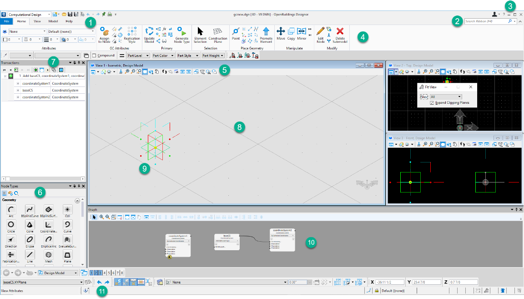Open the Part Level dropdown
The width and height of the screenshot is (524, 299).
coord(138,56)
